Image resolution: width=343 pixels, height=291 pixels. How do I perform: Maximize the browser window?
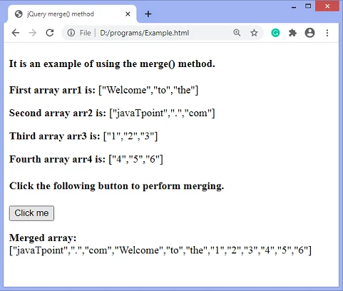coord(308,6)
